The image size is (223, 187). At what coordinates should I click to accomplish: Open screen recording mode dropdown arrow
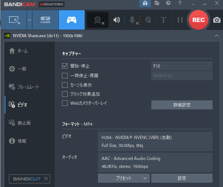point(30,20)
